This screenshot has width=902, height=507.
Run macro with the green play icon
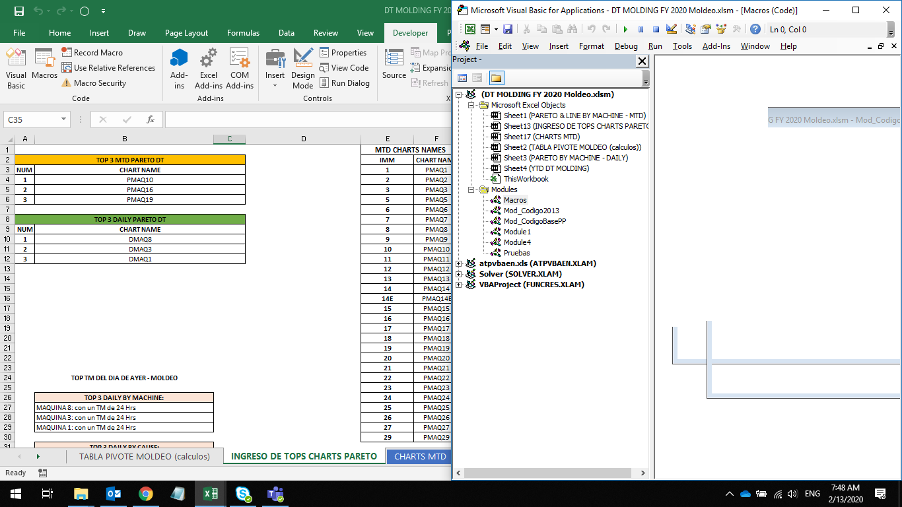625,29
